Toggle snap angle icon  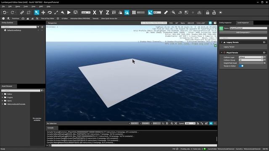(x=150, y=13)
